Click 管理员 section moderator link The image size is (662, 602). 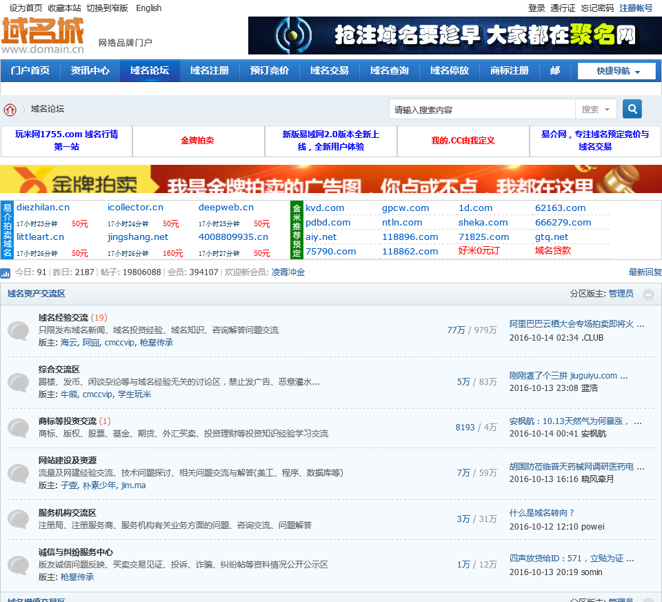pyautogui.click(x=621, y=294)
